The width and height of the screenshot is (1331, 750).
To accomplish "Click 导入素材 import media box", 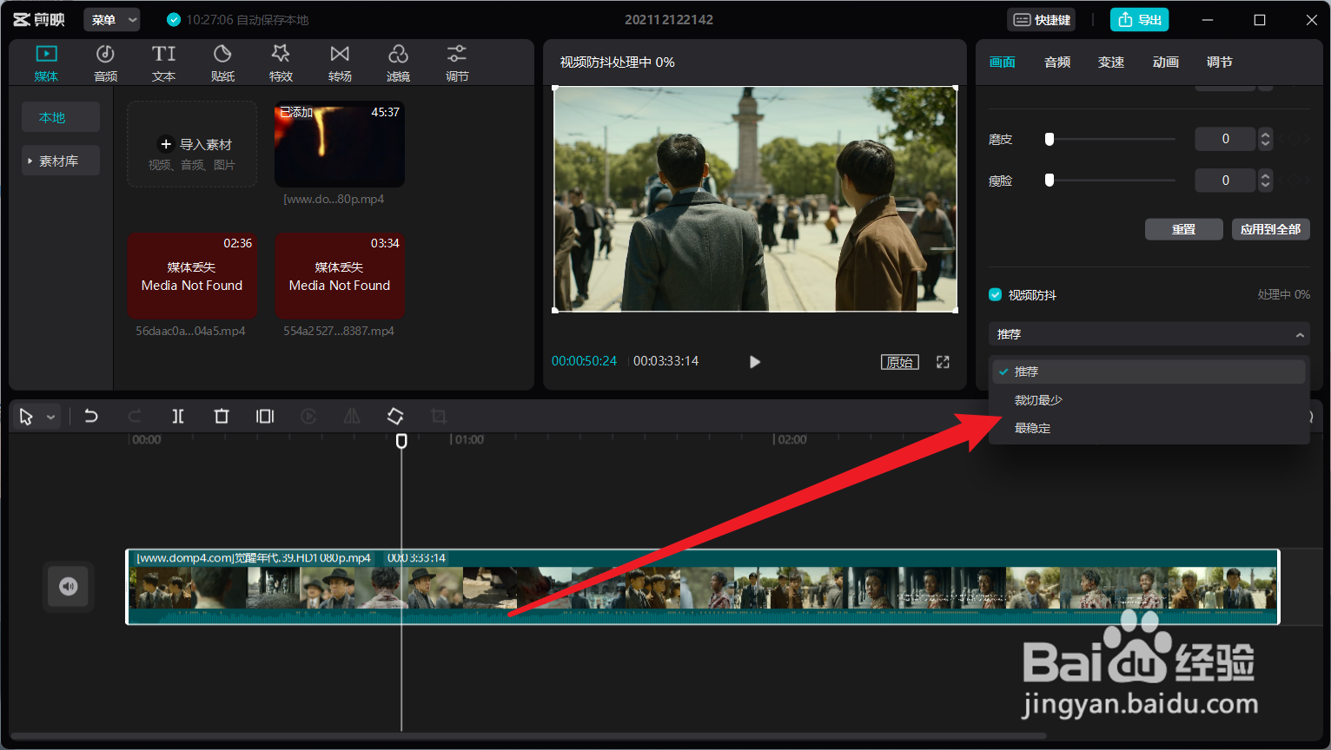I will click(192, 144).
